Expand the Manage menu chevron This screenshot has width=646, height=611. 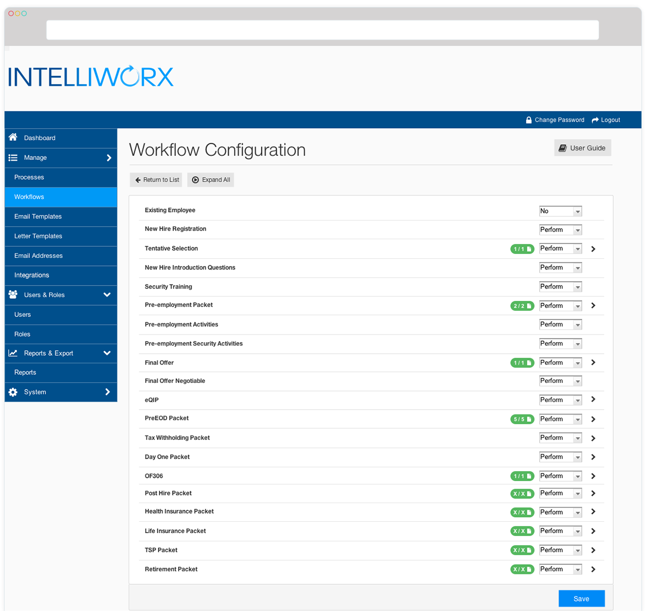[109, 158]
